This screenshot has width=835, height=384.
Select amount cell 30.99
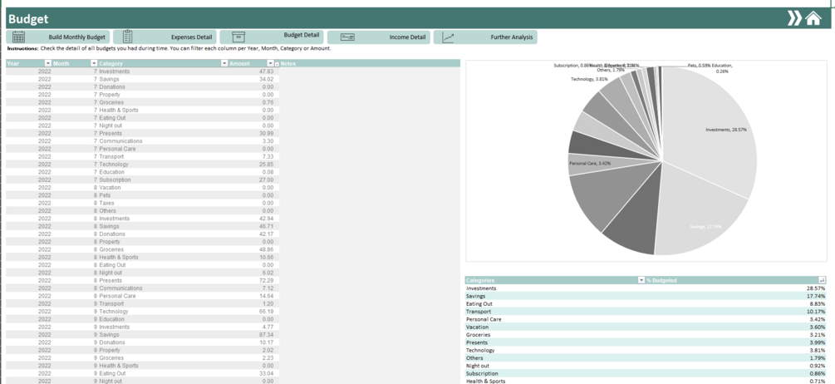[253, 133]
